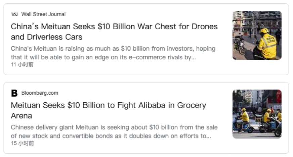293x157 pixels.
Task: Click the yellow-jacketed courier in WSJ photo
Action: [x=266, y=45]
